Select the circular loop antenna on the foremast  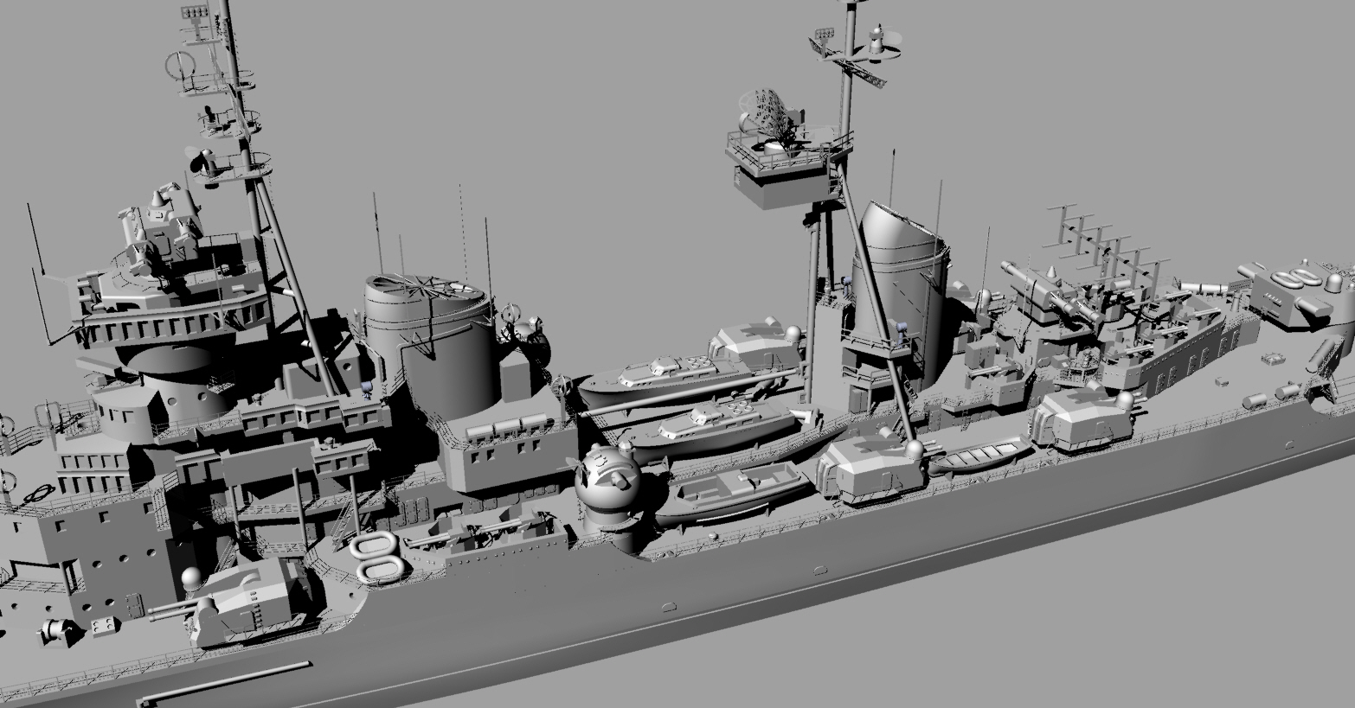(x=182, y=64)
